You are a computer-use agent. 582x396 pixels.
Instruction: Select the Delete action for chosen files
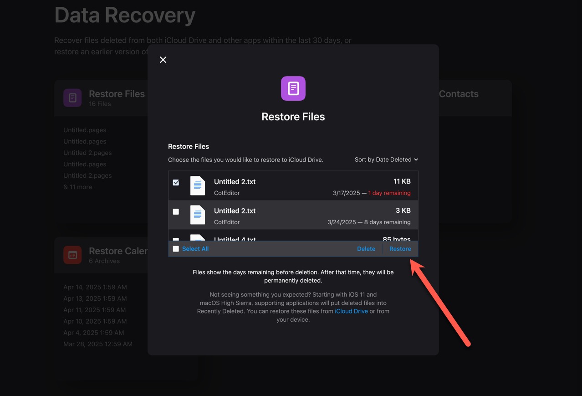(366, 249)
